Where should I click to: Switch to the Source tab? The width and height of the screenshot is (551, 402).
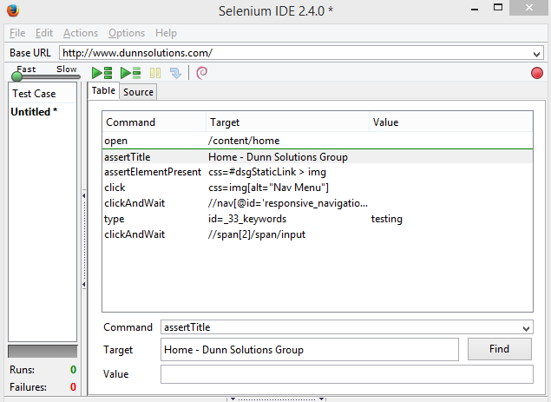point(138,92)
